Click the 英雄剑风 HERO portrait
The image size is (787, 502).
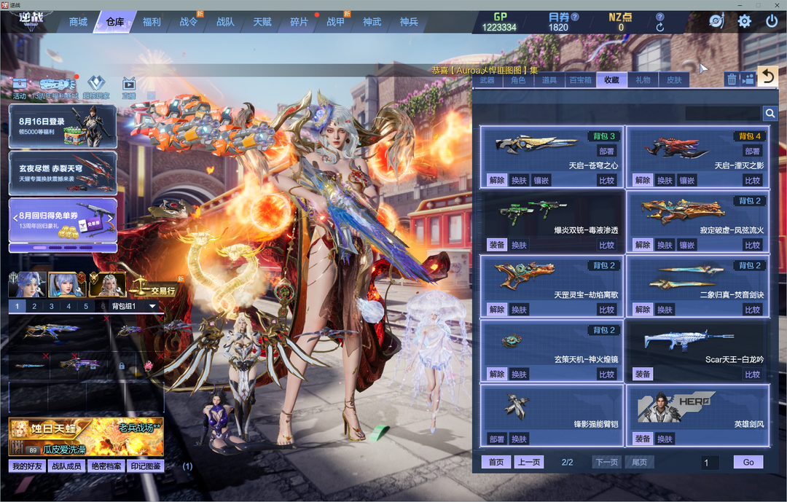click(x=676, y=407)
